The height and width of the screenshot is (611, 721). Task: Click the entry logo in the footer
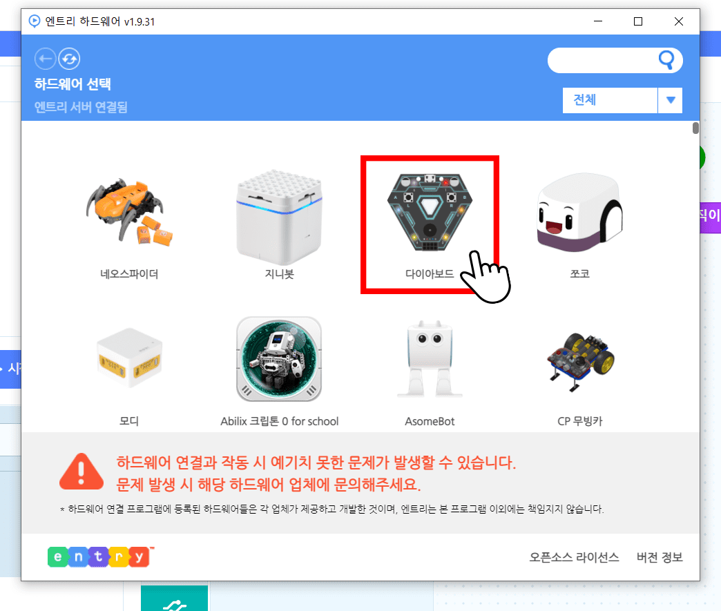[101, 556]
